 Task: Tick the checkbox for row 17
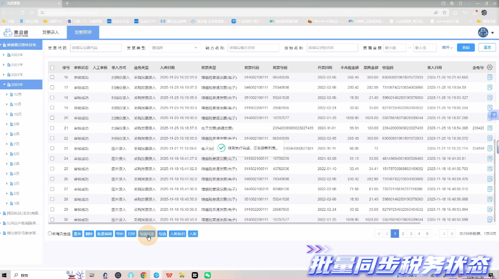[52, 87]
